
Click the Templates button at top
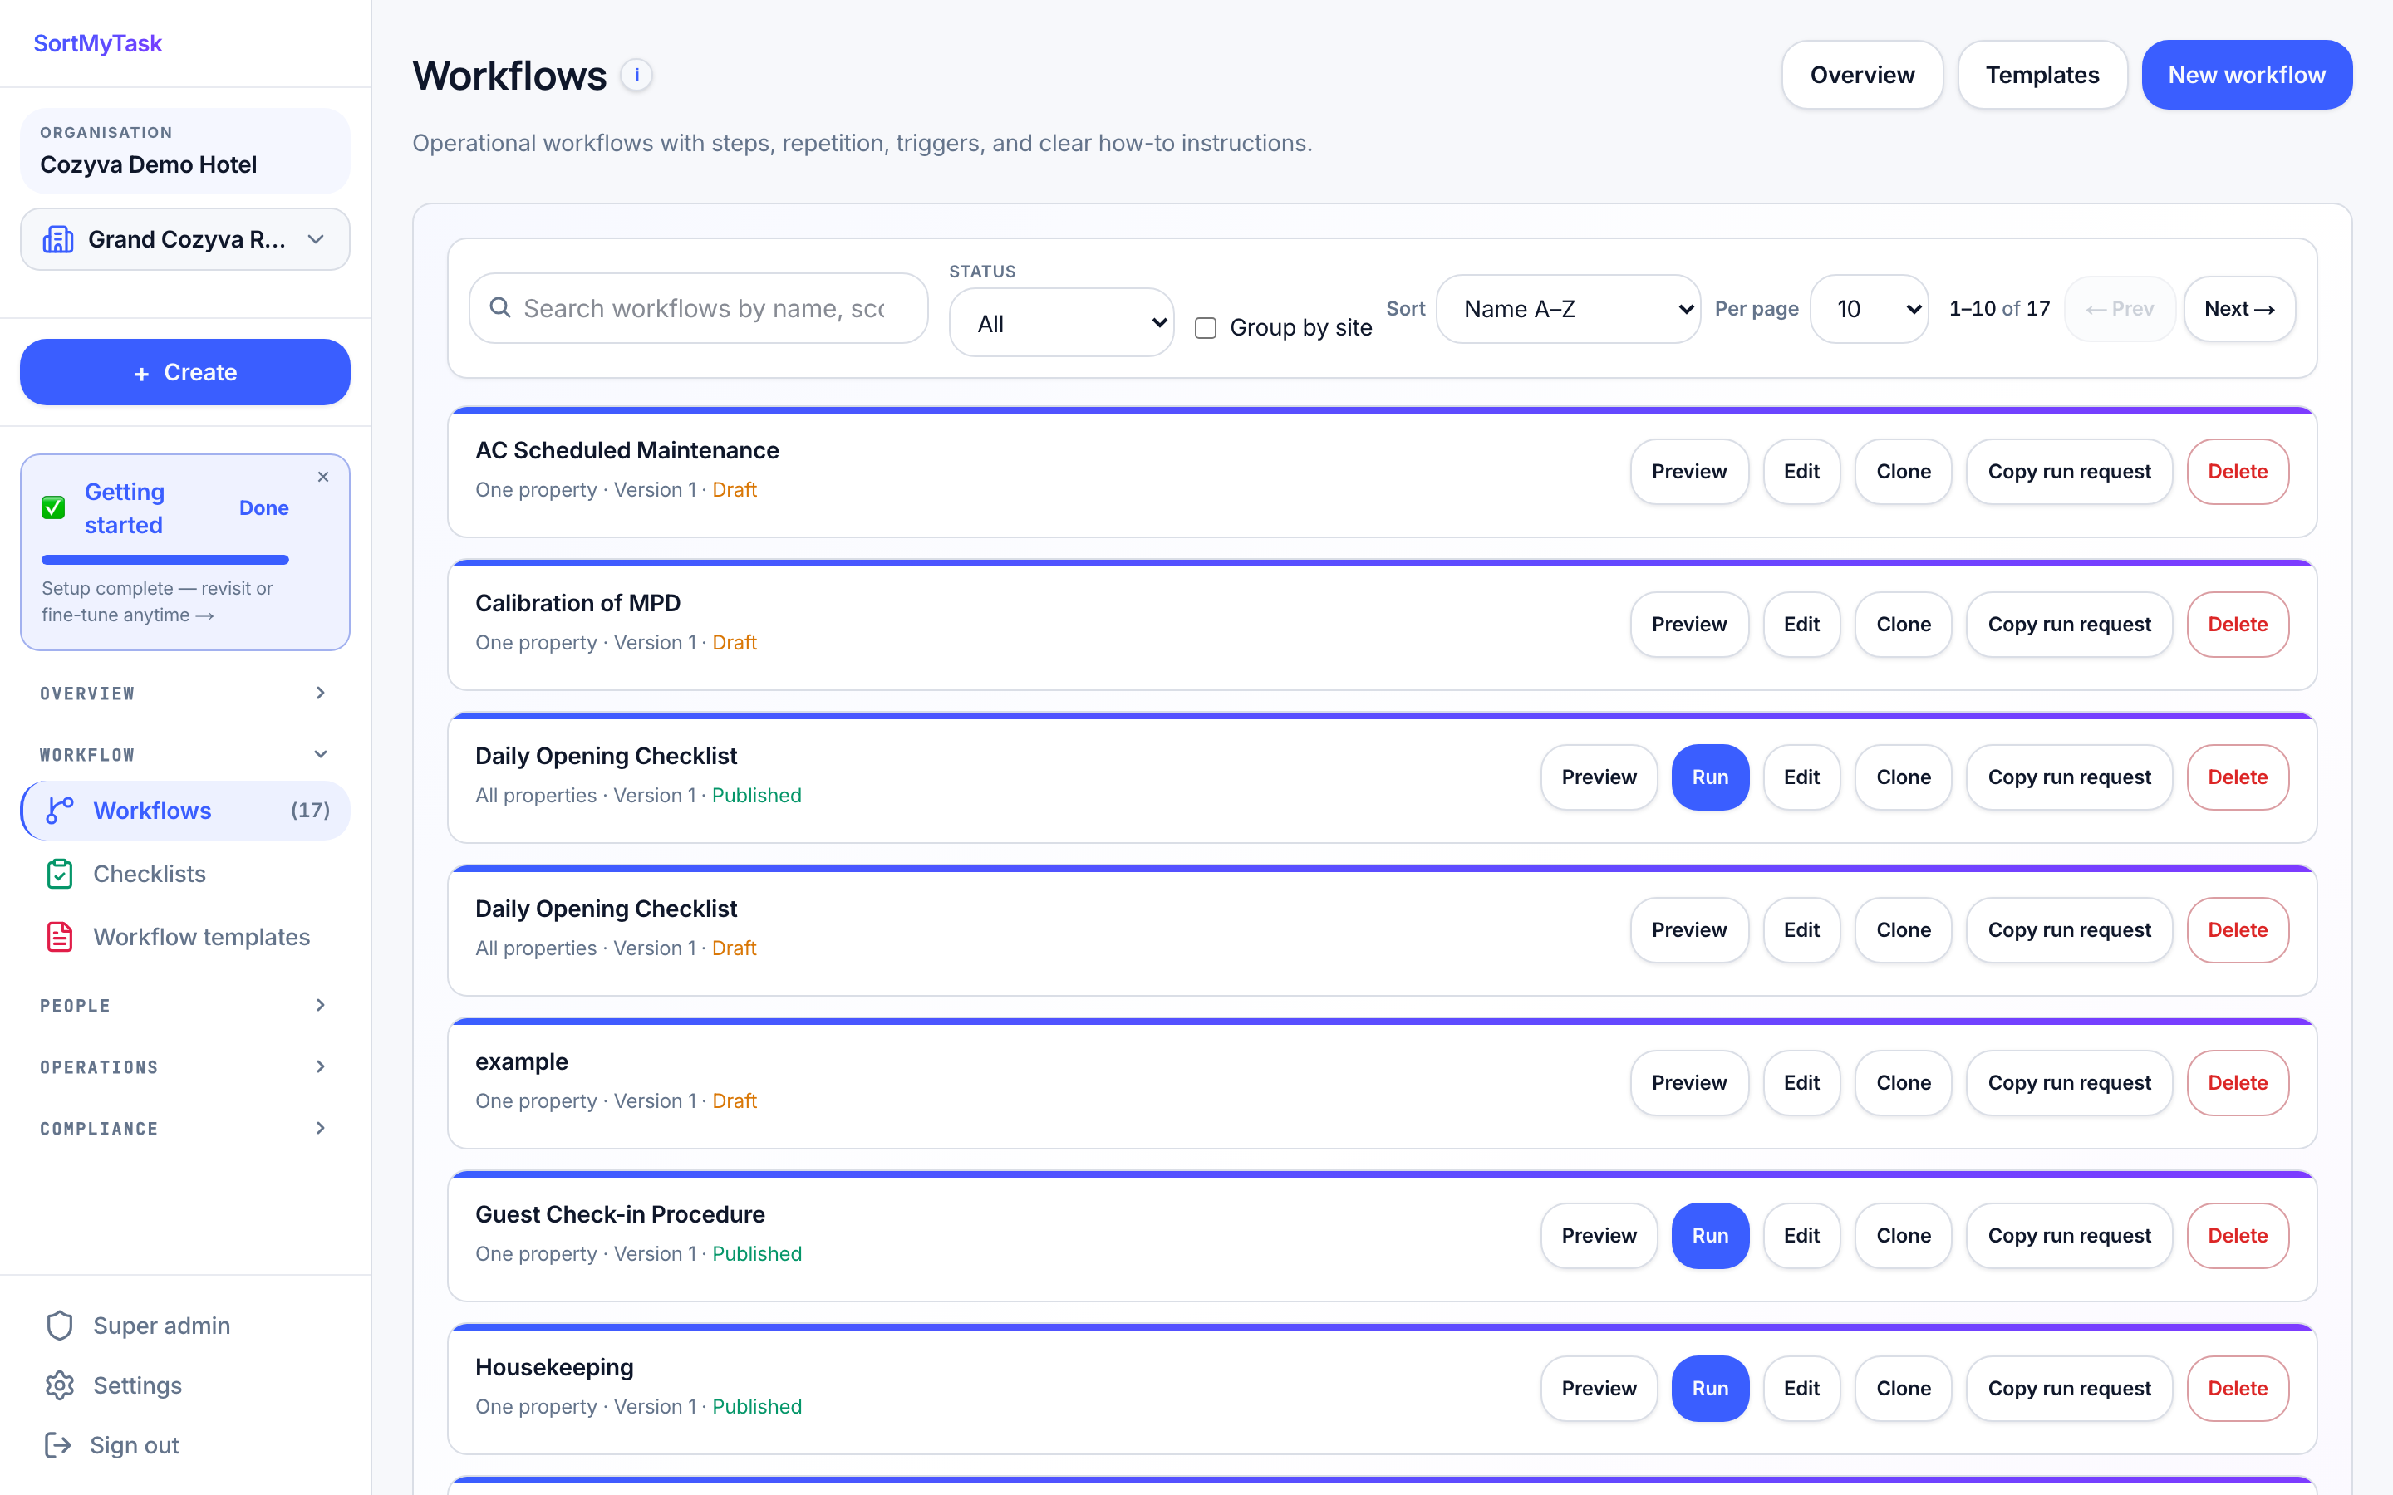point(2042,75)
